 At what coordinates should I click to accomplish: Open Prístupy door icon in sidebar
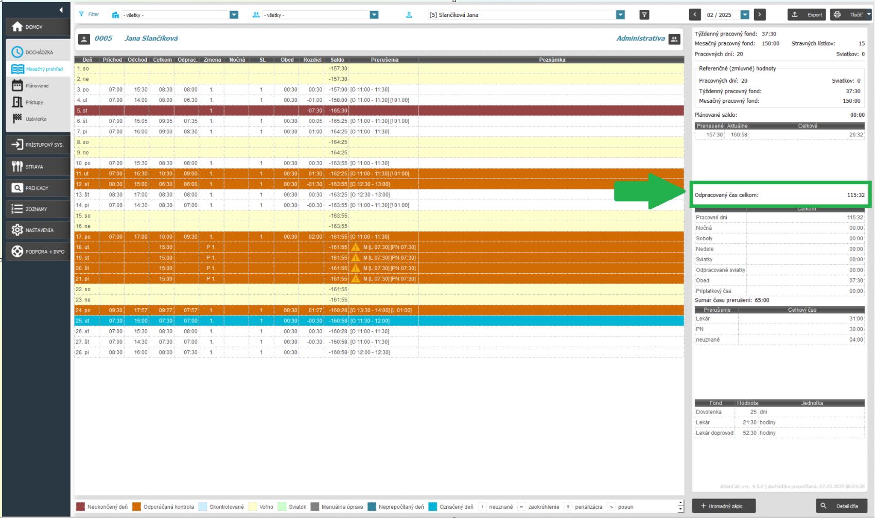click(x=17, y=102)
